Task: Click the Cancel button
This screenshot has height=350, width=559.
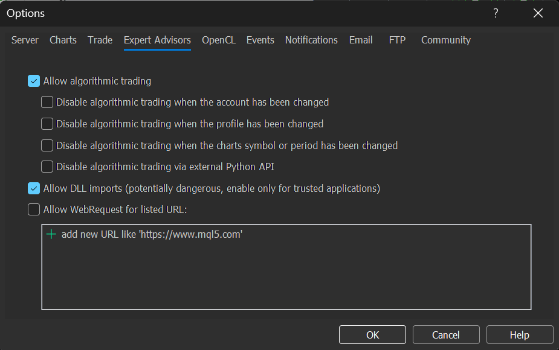Action: point(446,335)
